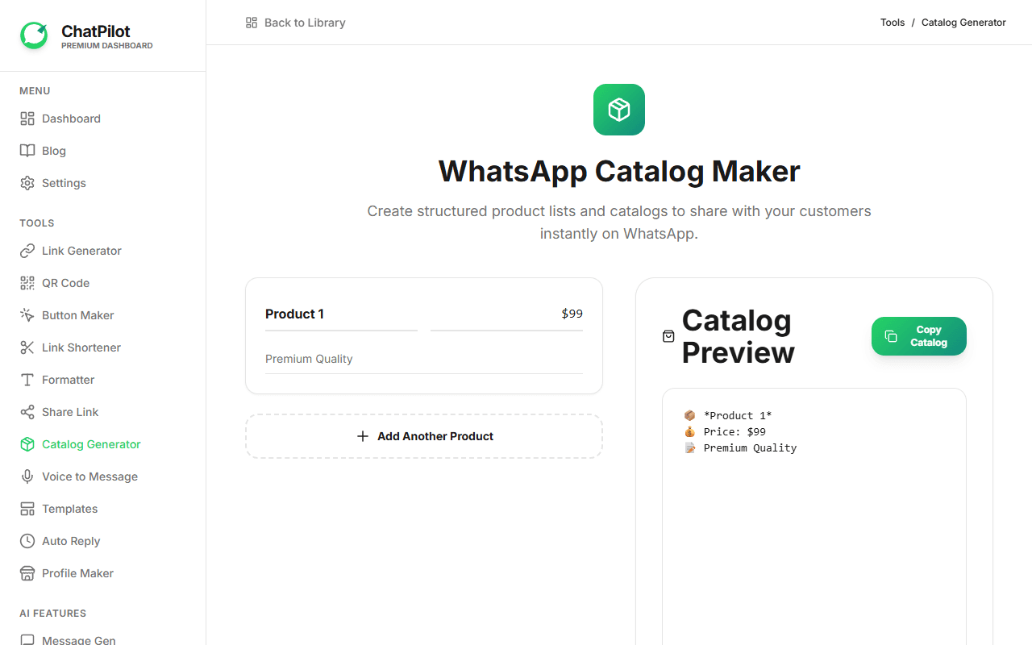Click Add Another Product

pos(423,436)
